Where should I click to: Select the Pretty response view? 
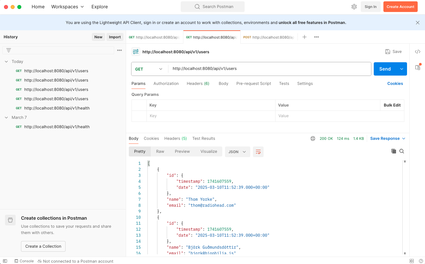pyautogui.click(x=140, y=151)
